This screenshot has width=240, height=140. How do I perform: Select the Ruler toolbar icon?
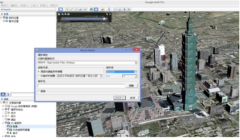click(x=109, y=9)
